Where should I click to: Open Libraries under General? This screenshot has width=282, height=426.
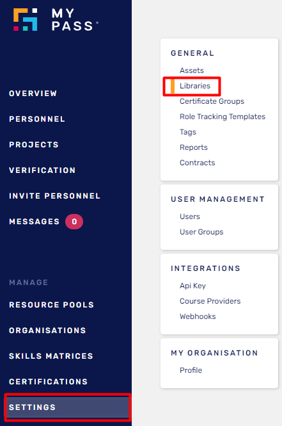(x=195, y=86)
